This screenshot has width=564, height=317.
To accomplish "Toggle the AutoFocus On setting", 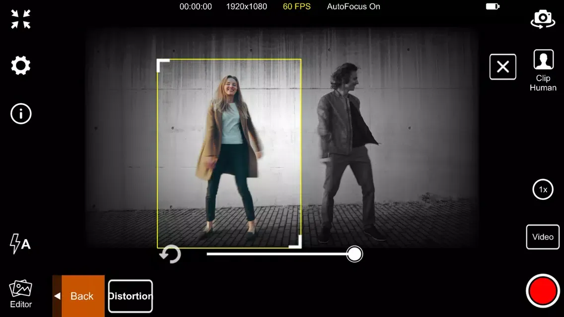I will pyautogui.click(x=353, y=6).
